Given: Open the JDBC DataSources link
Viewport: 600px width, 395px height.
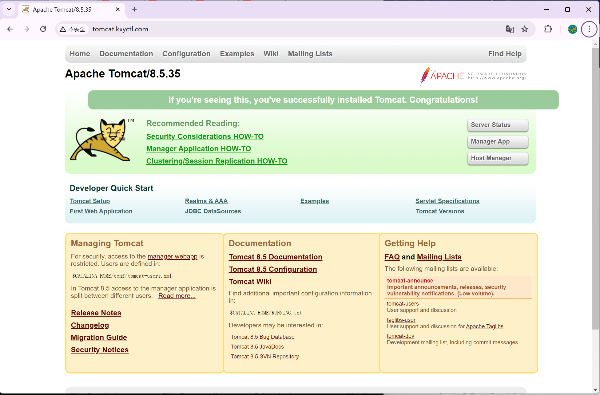Looking at the screenshot, I should pyautogui.click(x=213, y=211).
